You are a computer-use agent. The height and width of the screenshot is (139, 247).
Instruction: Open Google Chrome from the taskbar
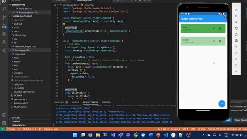click(90, 135)
